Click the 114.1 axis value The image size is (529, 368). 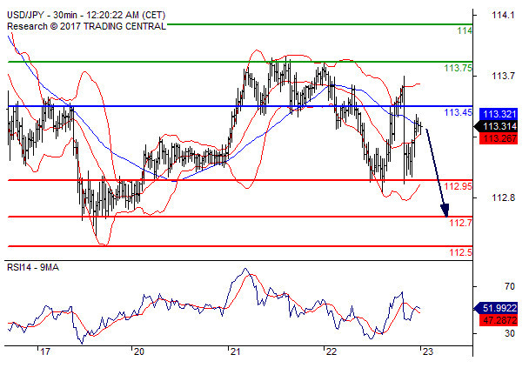(x=503, y=15)
